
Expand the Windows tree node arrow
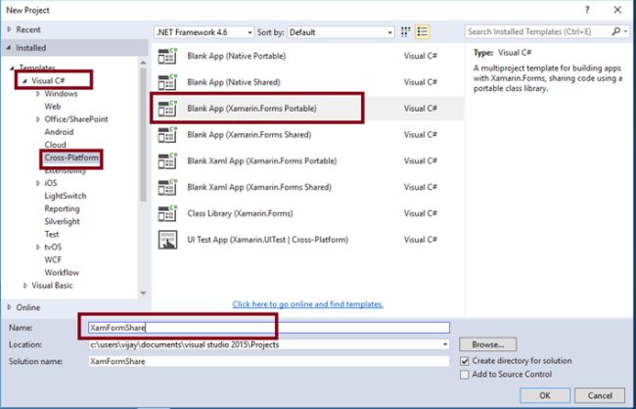click(38, 94)
